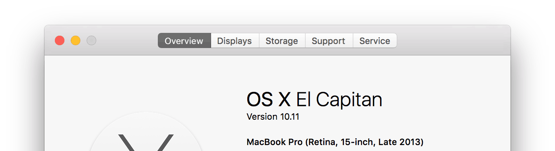Click Version 10.11 to reveal build number
The image size is (555, 151).
[273, 117]
